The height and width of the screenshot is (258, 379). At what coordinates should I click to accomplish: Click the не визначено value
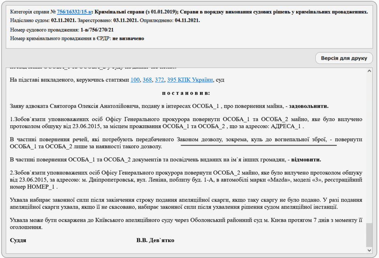tap(128, 38)
